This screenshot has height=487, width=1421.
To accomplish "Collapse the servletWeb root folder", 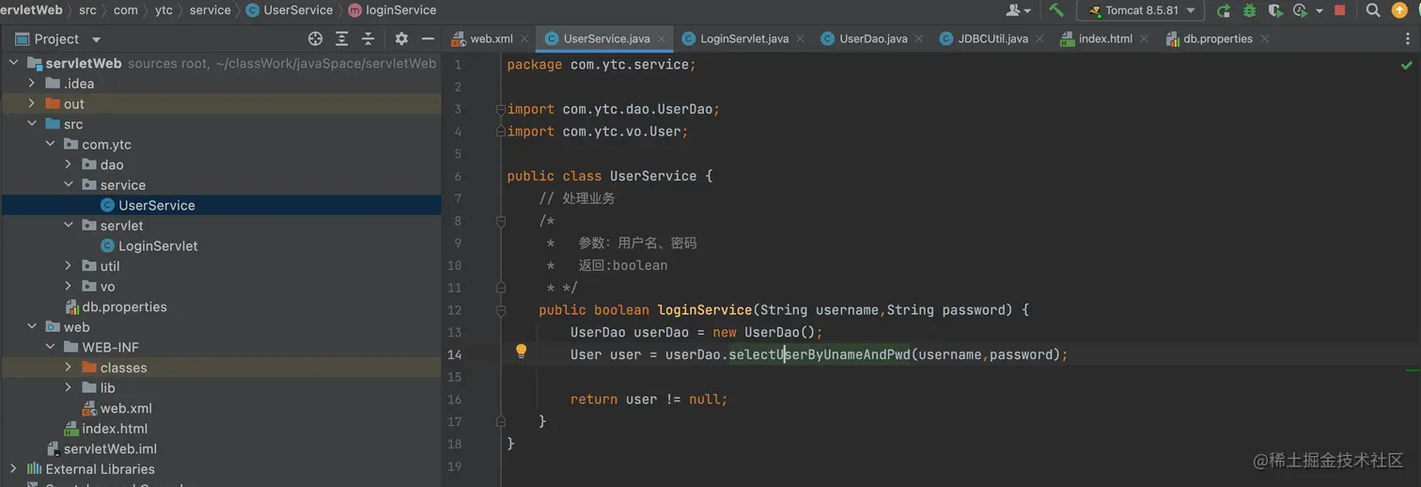I will click(13, 63).
